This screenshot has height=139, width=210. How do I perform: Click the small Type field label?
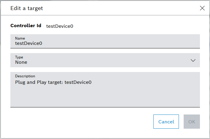19,57
